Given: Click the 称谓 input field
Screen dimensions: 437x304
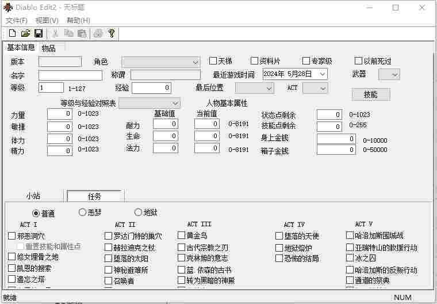Looking at the screenshot, I should (166, 75).
